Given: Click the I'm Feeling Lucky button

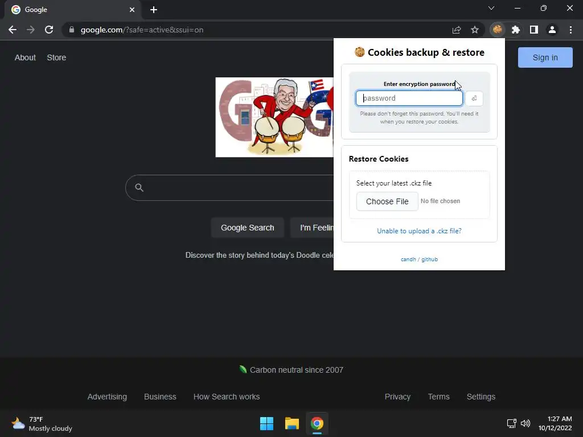Looking at the screenshot, I should pos(311,228).
